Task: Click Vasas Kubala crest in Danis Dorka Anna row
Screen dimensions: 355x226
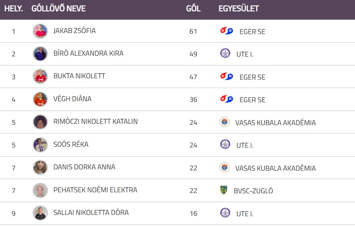Action: click(x=225, y=167)
